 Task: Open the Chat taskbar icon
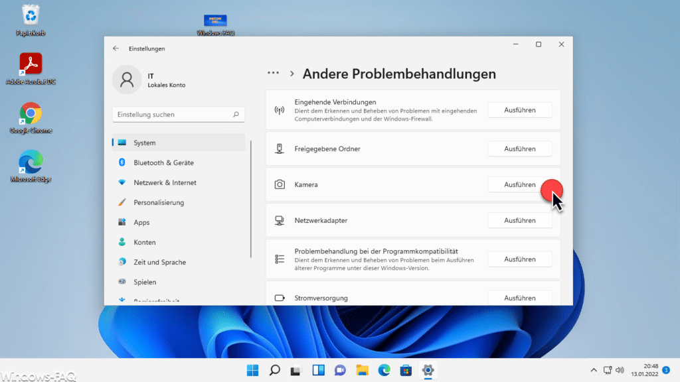[340, 370]
